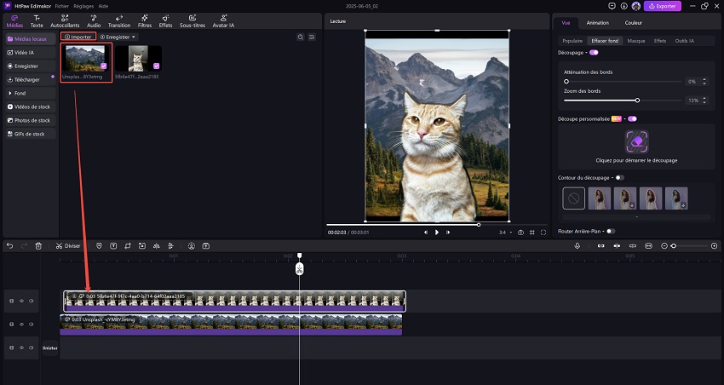Image resolution: width=724 pixels, height=385 pixels.
Task: Open the Sous-titres tab
Action: (192, 21)
